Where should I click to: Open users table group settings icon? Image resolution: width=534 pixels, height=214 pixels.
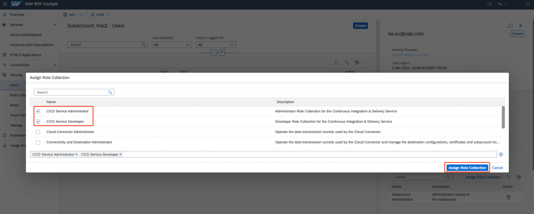337,62
